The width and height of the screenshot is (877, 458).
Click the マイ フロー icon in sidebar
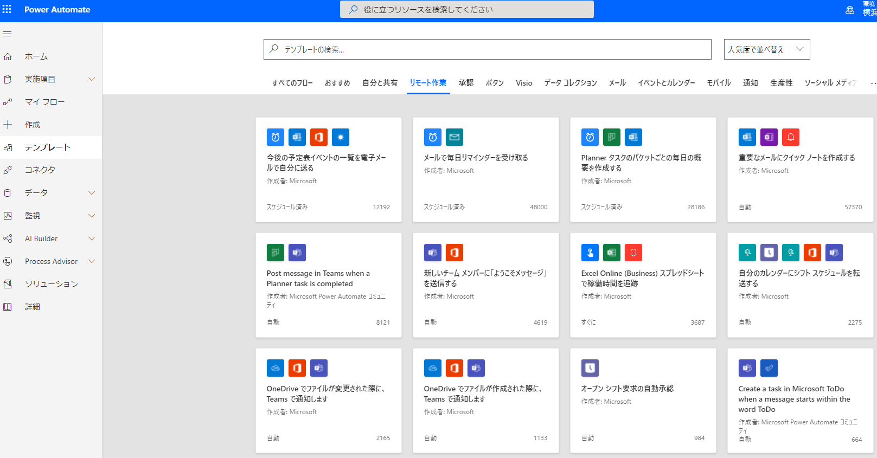click(x=8, y=102)
